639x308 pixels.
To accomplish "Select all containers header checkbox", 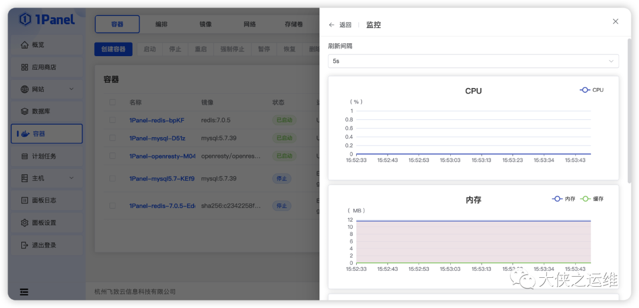I will [112, 102].
